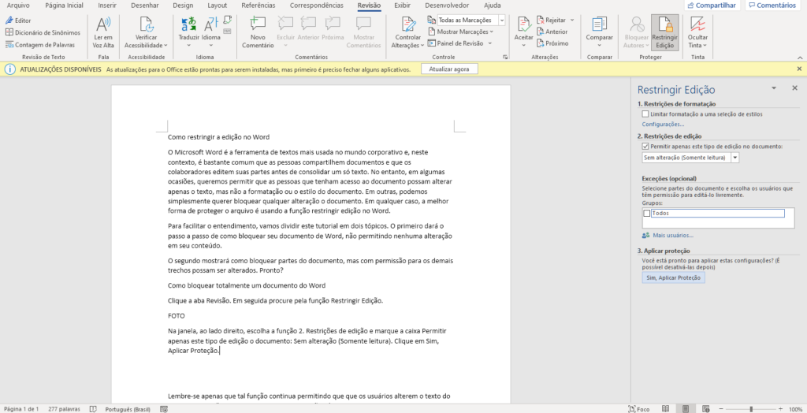The height and width of the screenshot is (413, 807).
Task: Go to Próxima comment
Action: (x=333, y=30)
